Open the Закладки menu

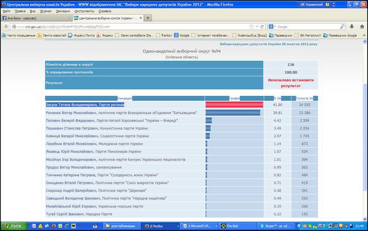click(62, 11)
